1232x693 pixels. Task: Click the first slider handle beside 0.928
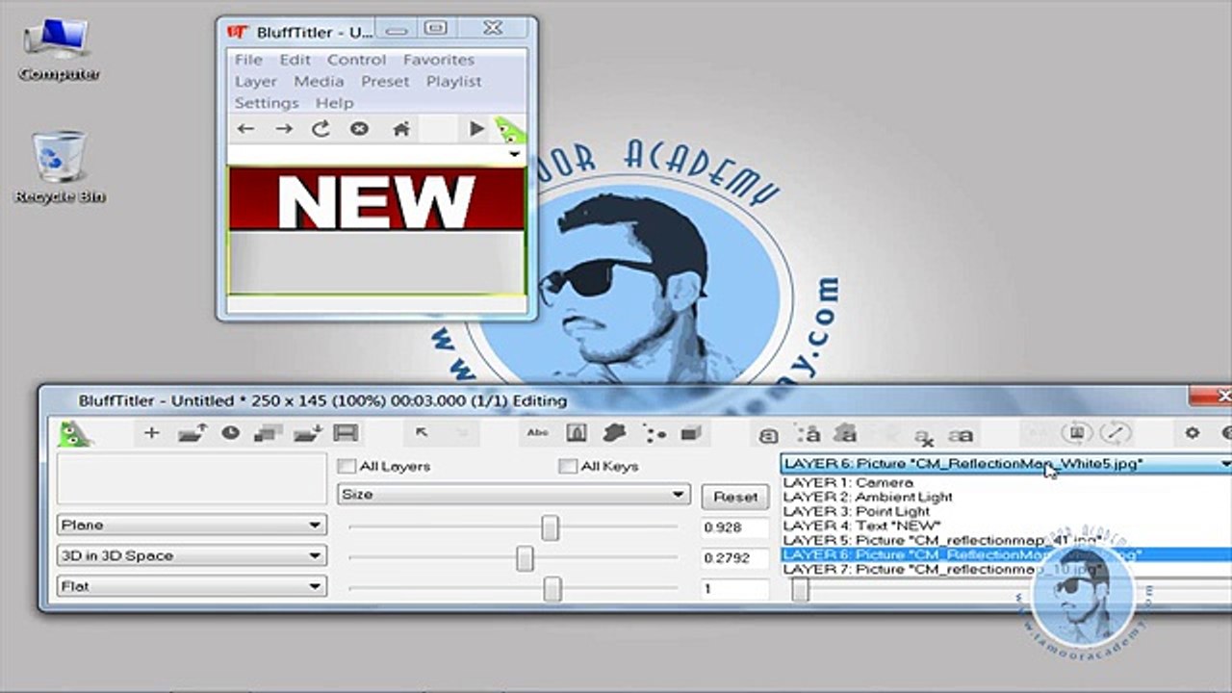pyautogui.click(x=550, y=527)
